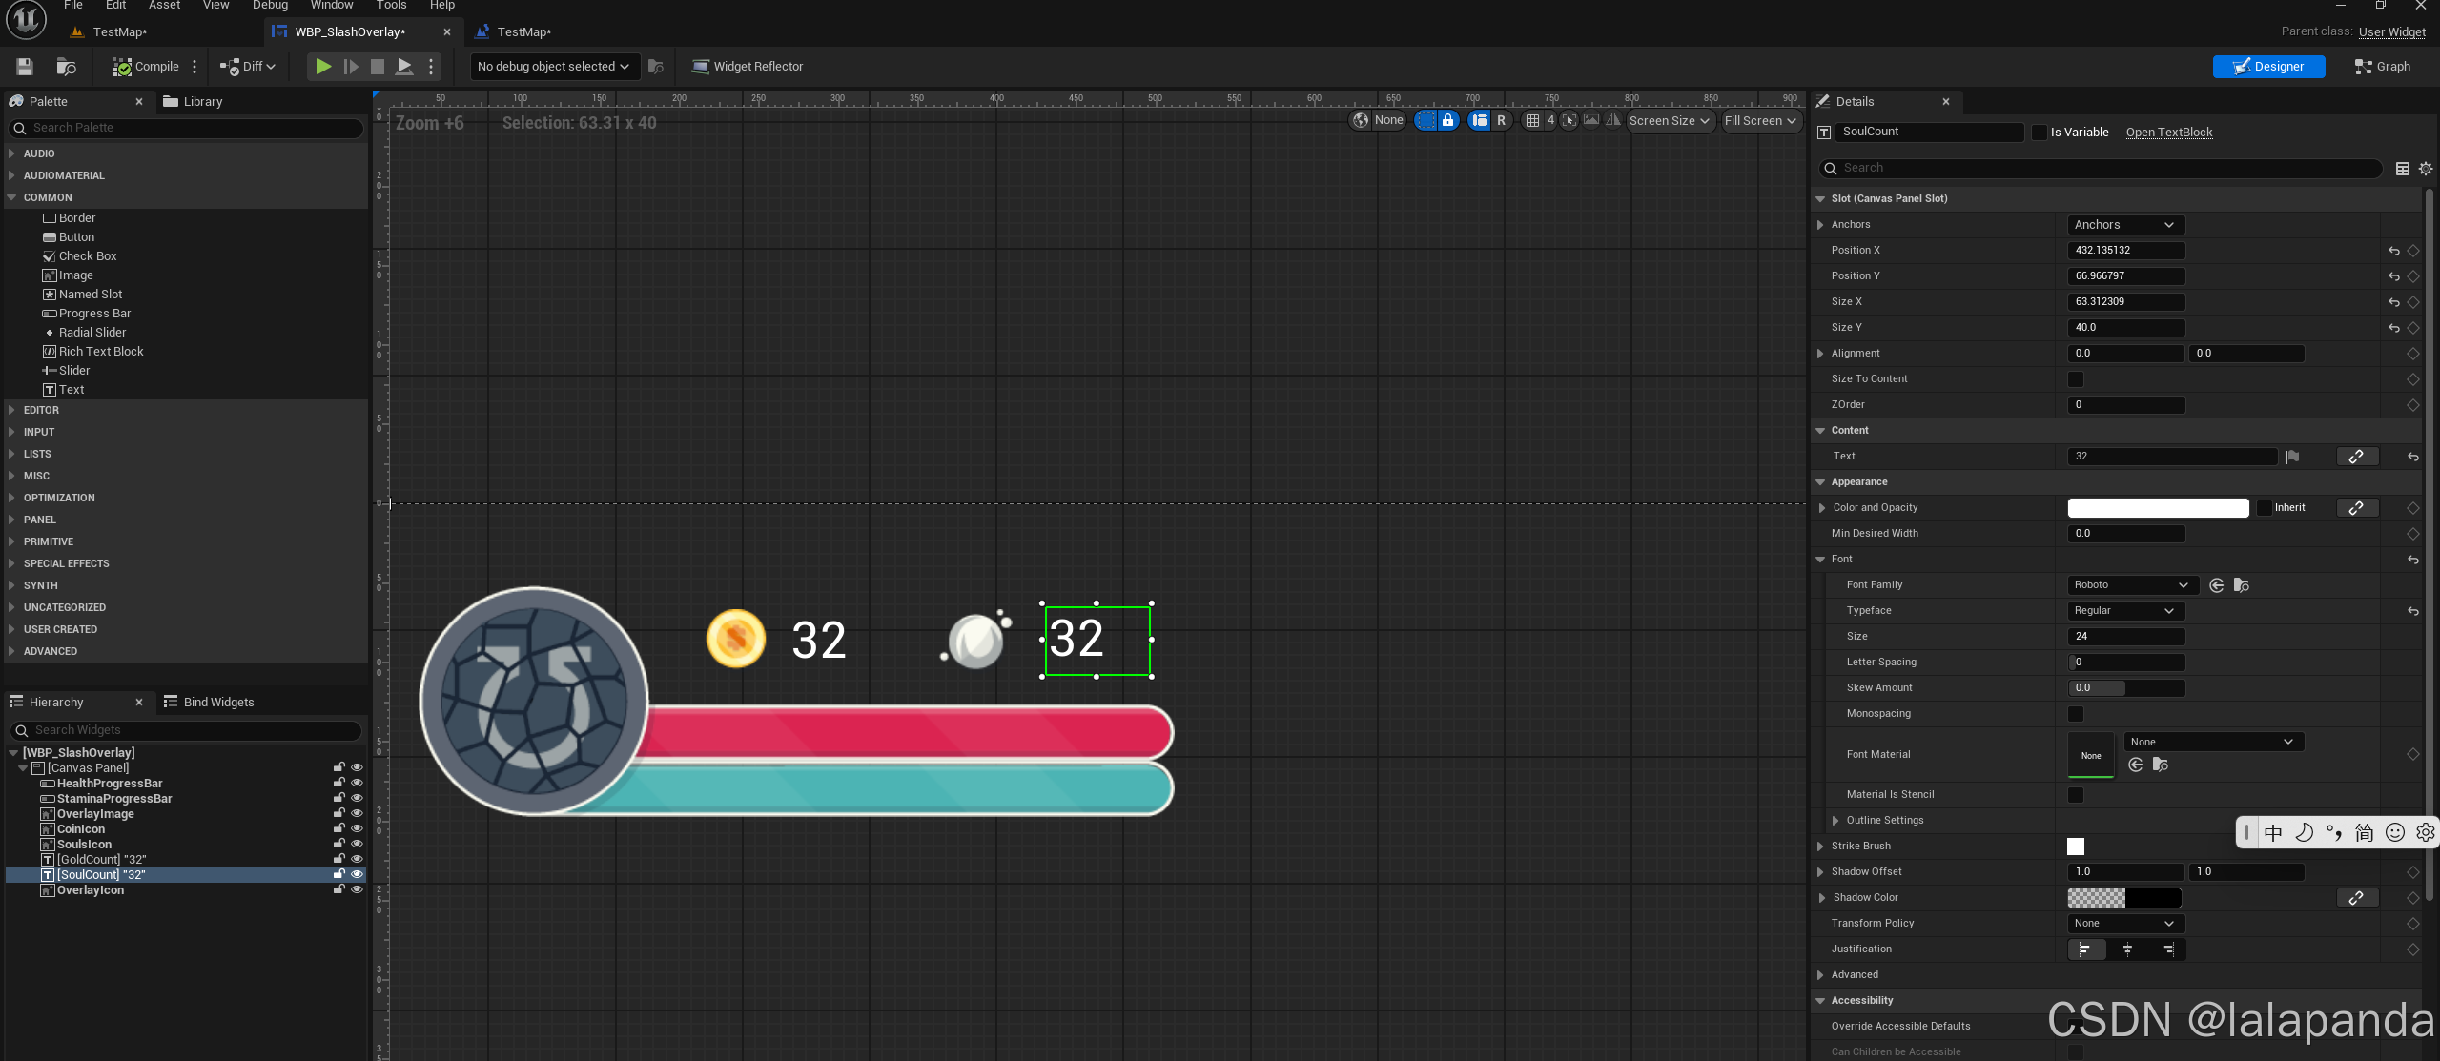The width and height of the screenshot is (2440, 1061).
Task: Click the Open TextBlock link
Action: pos(2168,133)
